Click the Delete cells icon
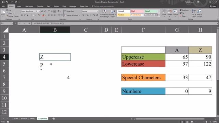This screenshot has height=123, width=219. coord(170,13)
